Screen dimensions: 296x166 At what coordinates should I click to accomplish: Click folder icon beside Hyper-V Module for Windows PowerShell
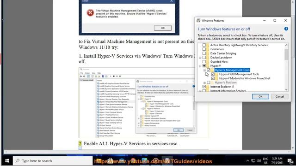click(216, 78)
